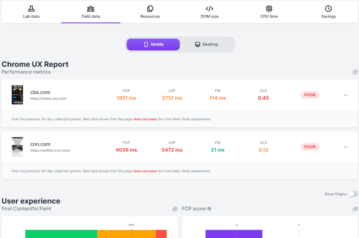Click the DOM size code icon
Image resolution: width=359 pixels, height=238 pixels.
(x=209, y=9)
